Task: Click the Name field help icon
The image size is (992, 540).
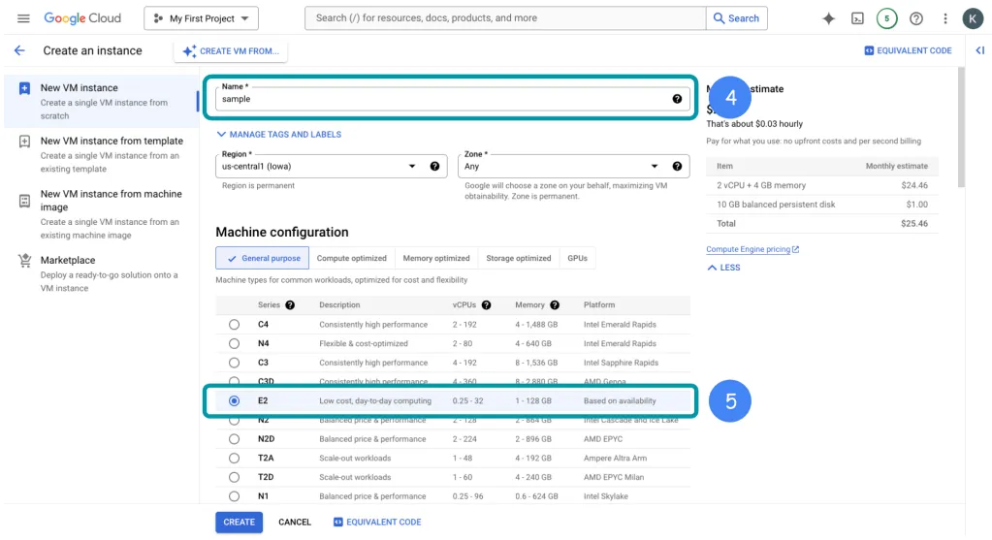Action: point(677,99)
